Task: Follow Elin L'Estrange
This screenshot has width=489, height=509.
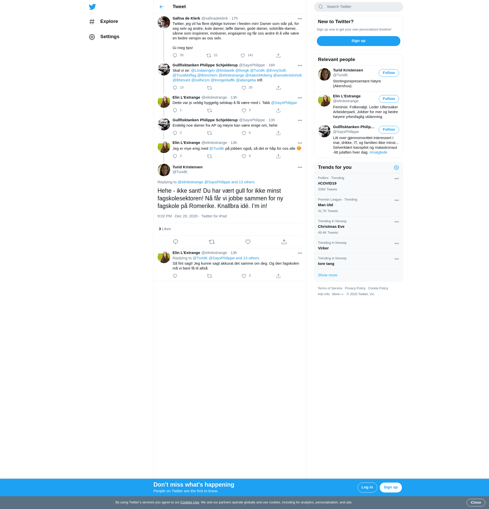Action: (x=389, y=99)
